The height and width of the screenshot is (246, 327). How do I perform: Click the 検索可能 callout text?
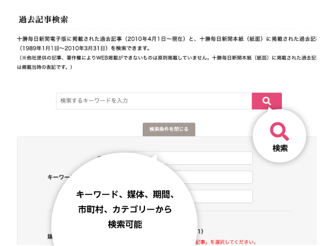click(125, 224)
